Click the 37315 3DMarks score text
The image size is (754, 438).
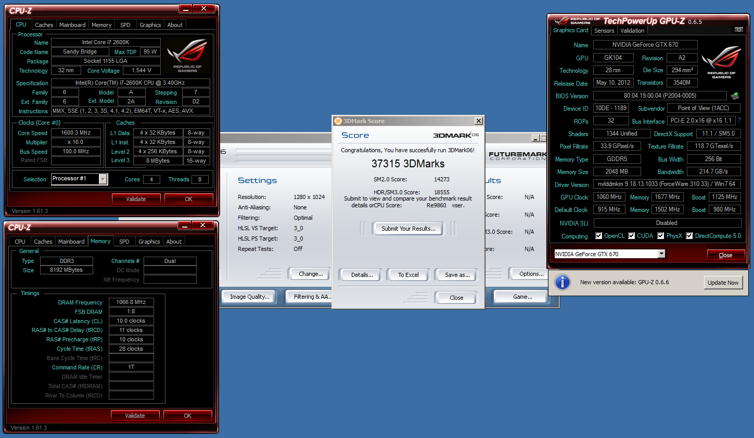(x=408, y=164)
